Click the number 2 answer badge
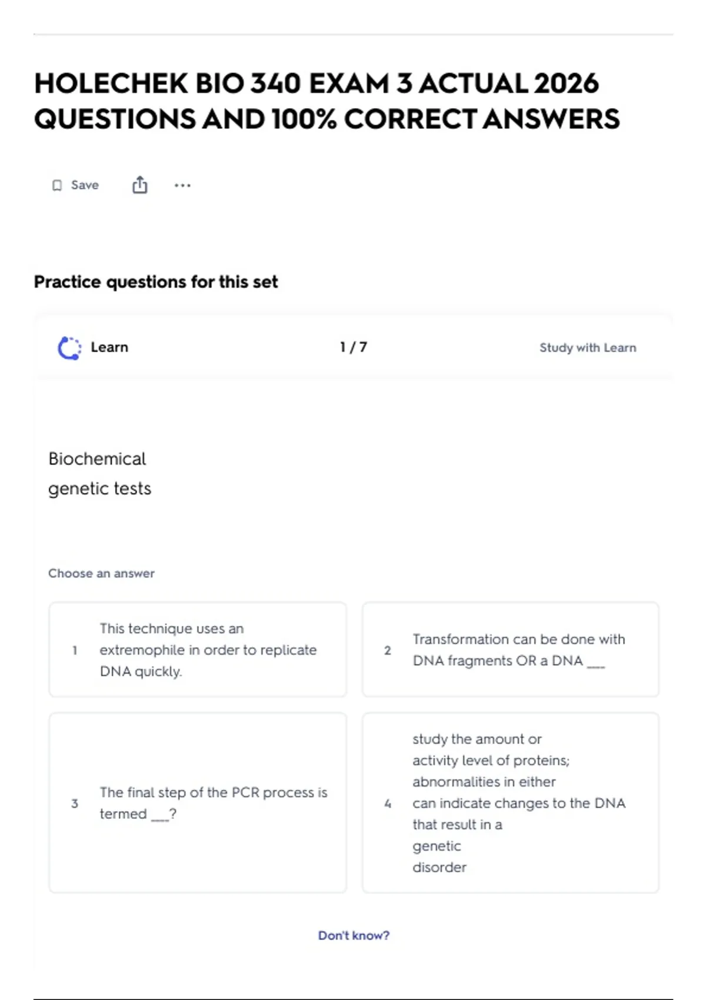 coord(387,650)
